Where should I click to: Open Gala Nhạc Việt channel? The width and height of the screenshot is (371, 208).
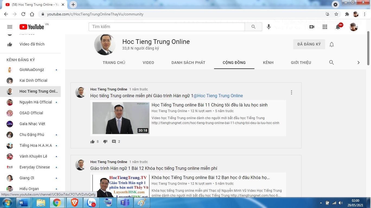(30, 124)
